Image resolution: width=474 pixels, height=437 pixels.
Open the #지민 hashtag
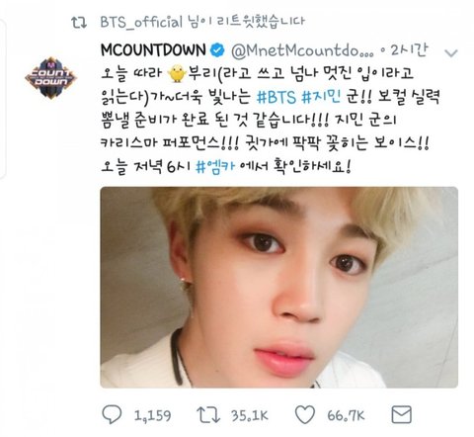[321, 98]
